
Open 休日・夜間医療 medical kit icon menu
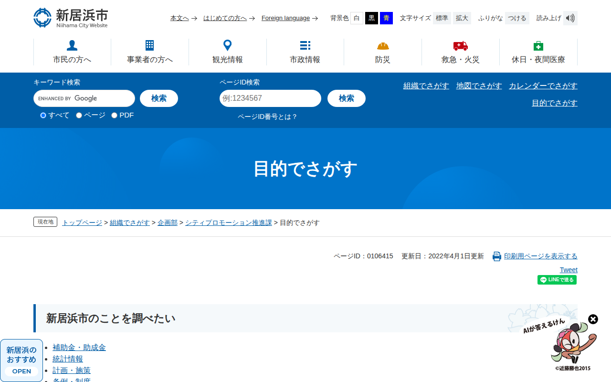click(538, 52)
